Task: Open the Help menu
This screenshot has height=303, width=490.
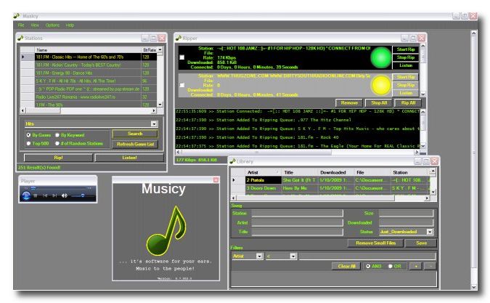Action: click(70, 25)
